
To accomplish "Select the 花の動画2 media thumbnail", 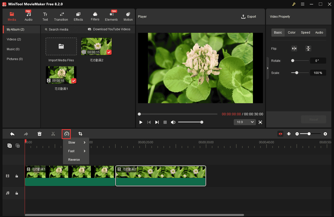I will coord(96,46).
